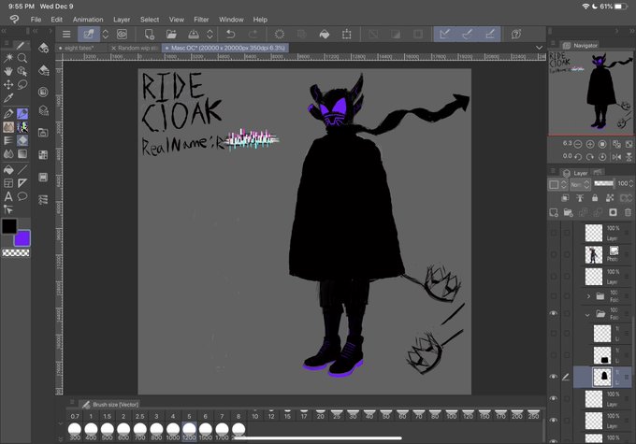Select the Eyedropper tool
Image resolution: width=636 pixels, height=444 pixels.
point(8,98)
